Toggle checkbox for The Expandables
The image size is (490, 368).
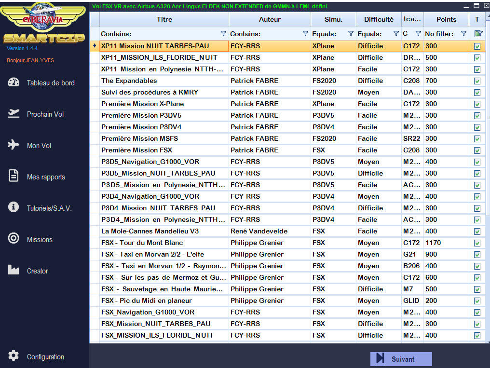[x=477, y=81]
